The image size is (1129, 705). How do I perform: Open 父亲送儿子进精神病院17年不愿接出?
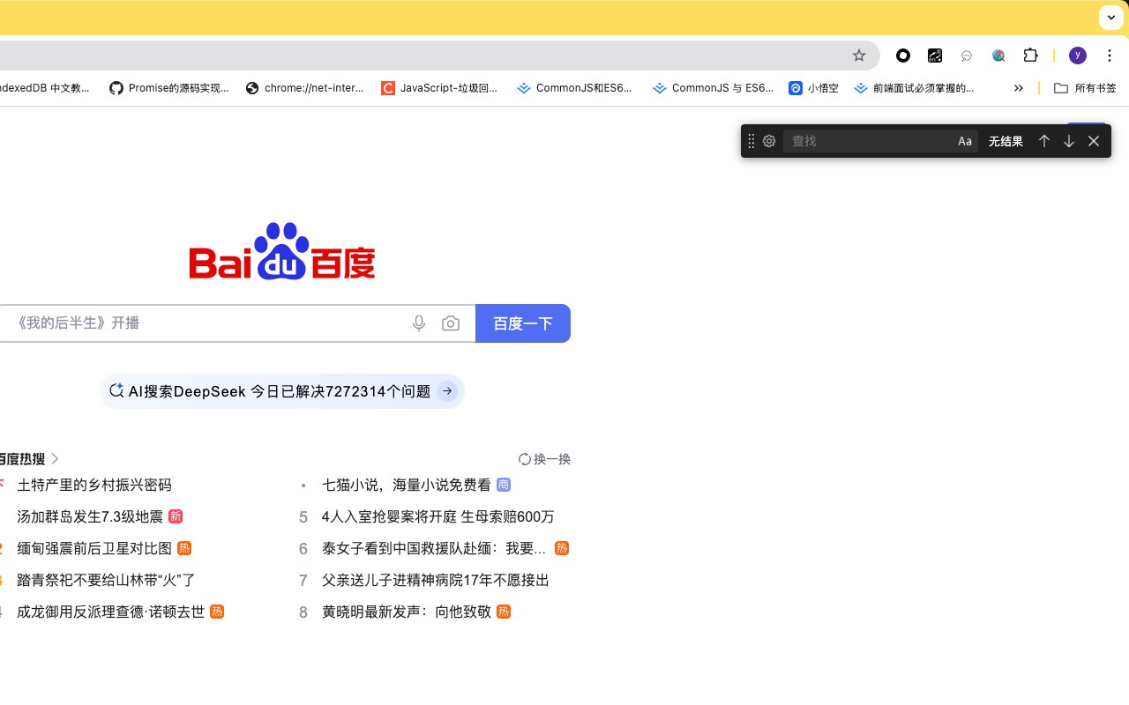coord(436,580)
